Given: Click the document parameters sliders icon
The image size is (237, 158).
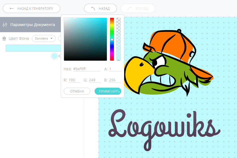Looking at the screenshot, I should pos(5,25).
